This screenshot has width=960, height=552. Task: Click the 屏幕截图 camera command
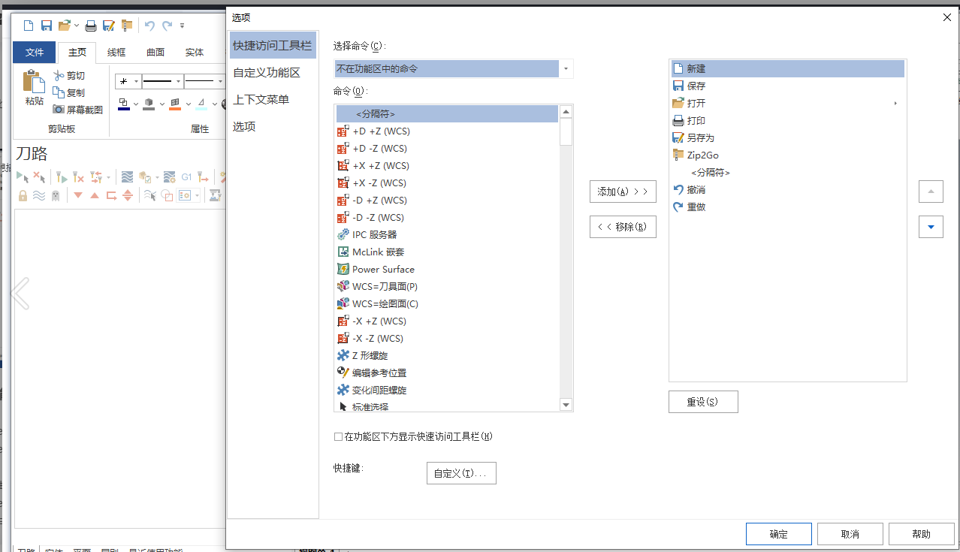[77, 110]
